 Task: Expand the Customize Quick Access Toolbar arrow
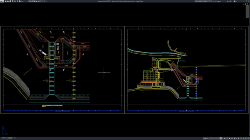pyautogui.click(x=46, y=1)
